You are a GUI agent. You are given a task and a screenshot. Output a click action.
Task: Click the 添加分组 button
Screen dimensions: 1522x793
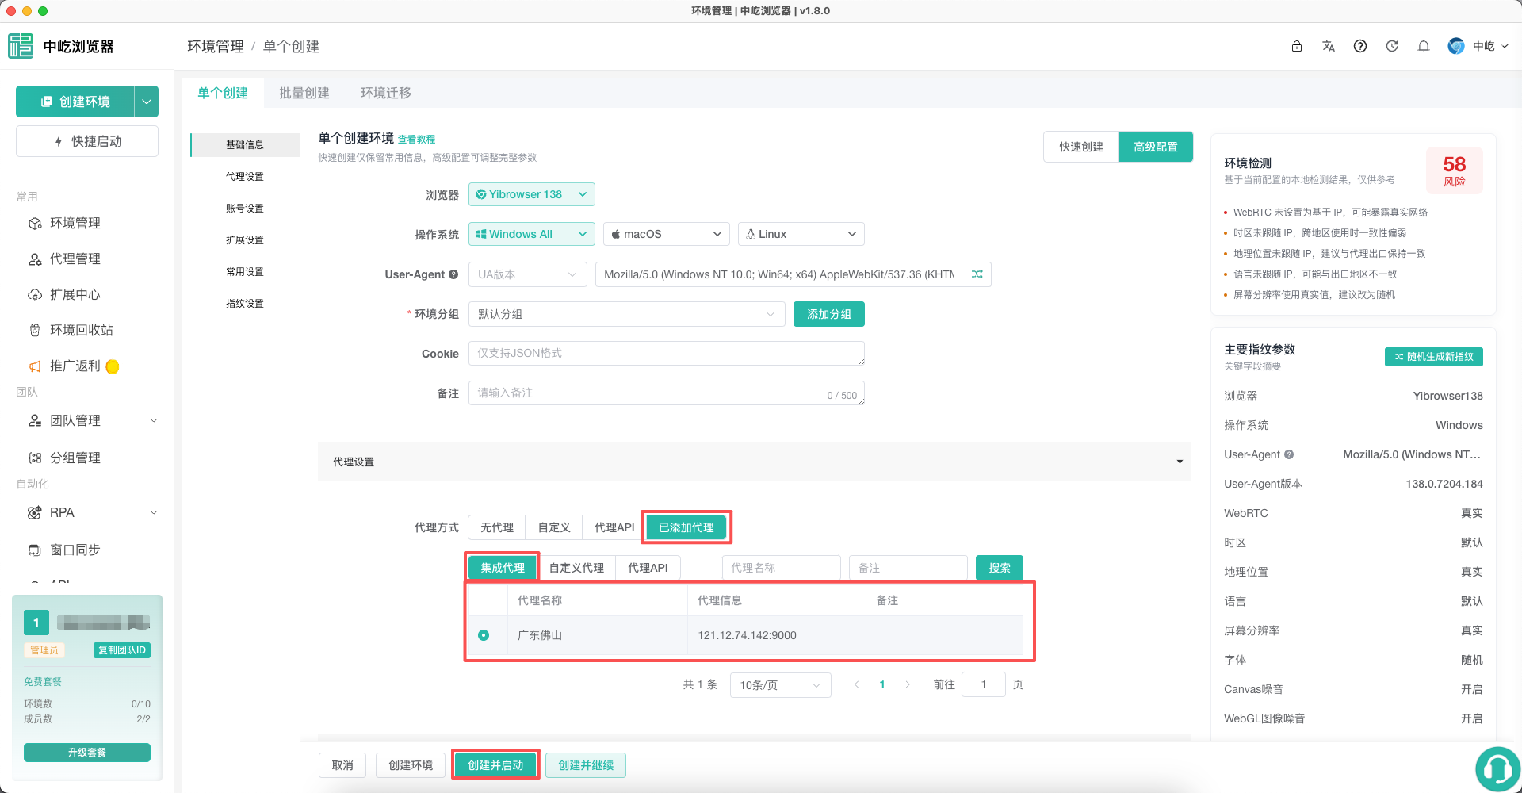coord(829,314)
